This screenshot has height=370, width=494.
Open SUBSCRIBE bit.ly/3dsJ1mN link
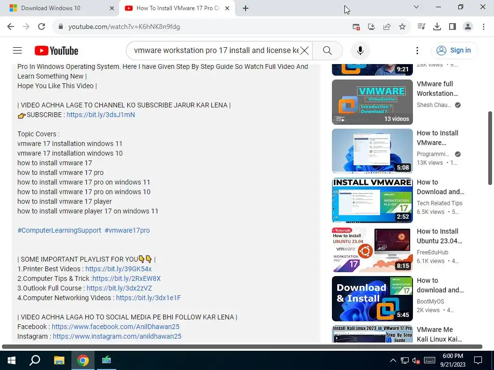[101, 115]
